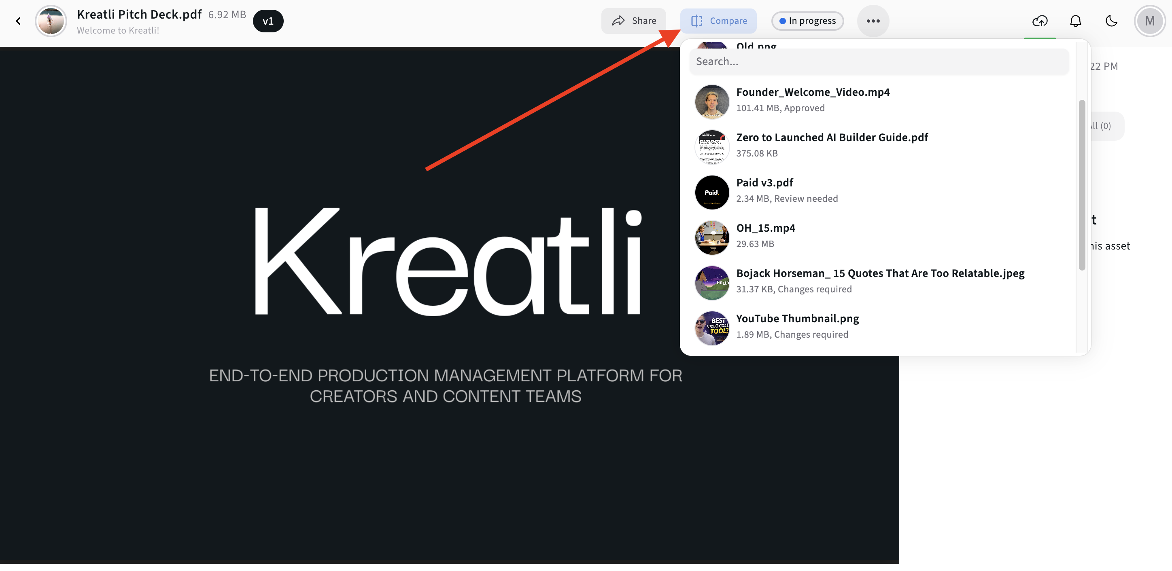Screen dimensions: 1172x571
Task: Open the In progress status dropdown
Action: pyautogui.click(x=807, y=21)
